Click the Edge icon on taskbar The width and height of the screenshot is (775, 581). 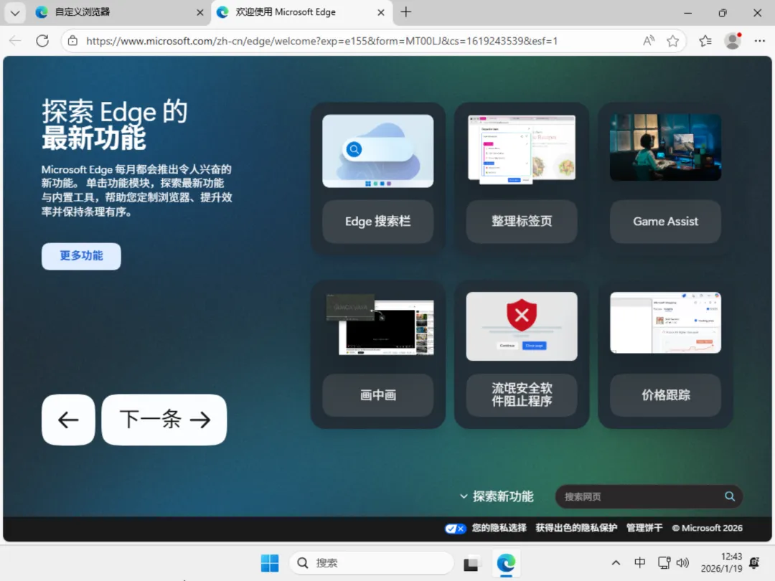coord(506,563)
